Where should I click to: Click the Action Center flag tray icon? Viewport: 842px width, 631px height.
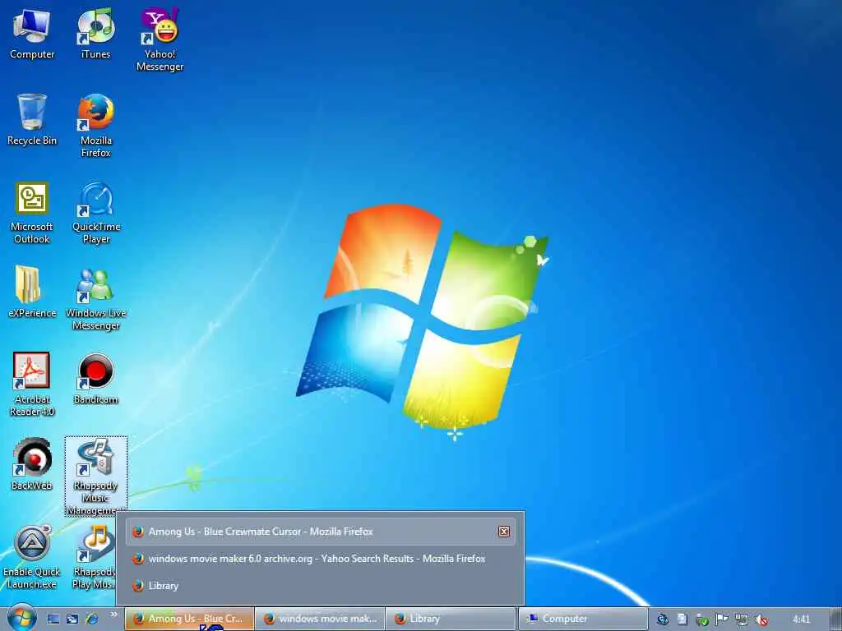[722, 619]
